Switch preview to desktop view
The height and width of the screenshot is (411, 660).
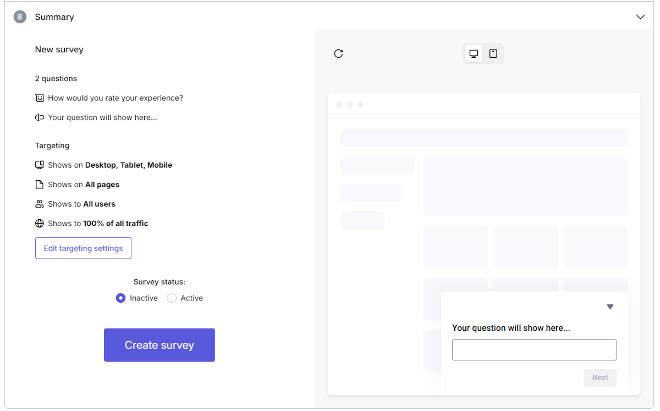click(x=474, y=53)
